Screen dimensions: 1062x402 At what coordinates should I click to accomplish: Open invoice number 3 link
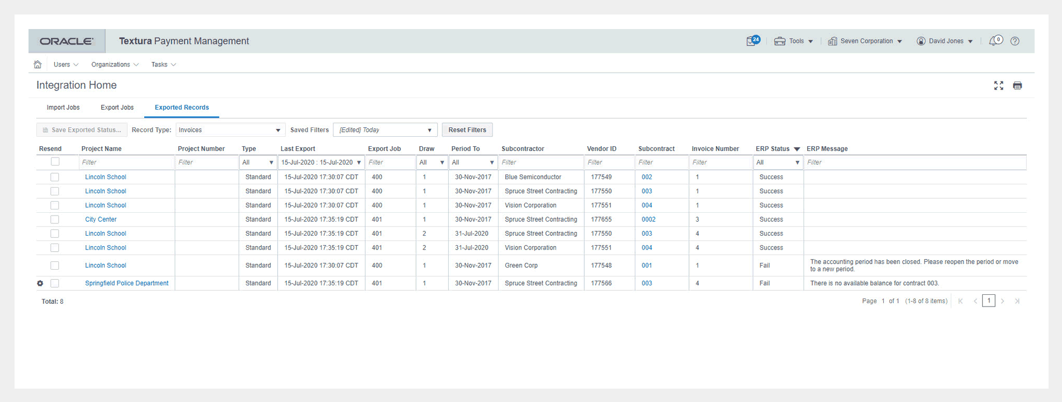click(x=697, y=219)
